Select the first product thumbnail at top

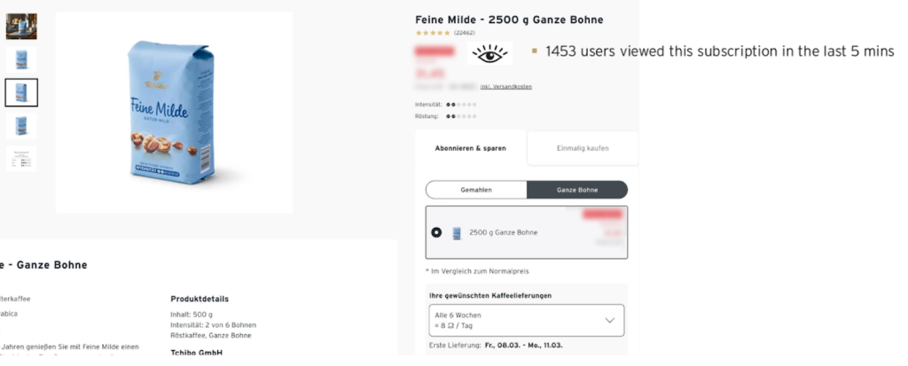point(21,27)
